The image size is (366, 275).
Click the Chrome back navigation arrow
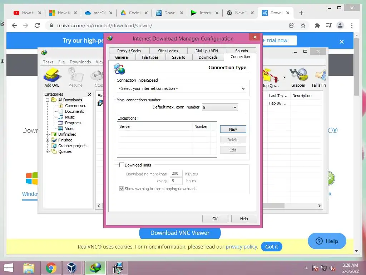pyautogui.click(x=14, y=25)
